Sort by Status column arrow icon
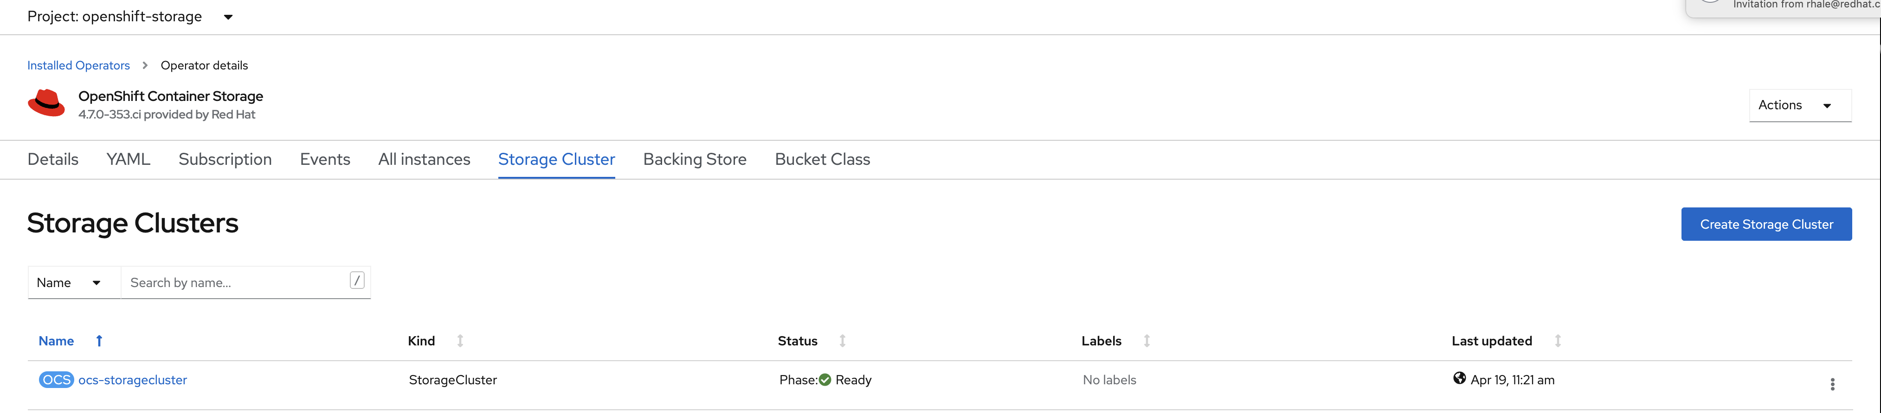Screen dimensions: 1881x413 (843, 341)
